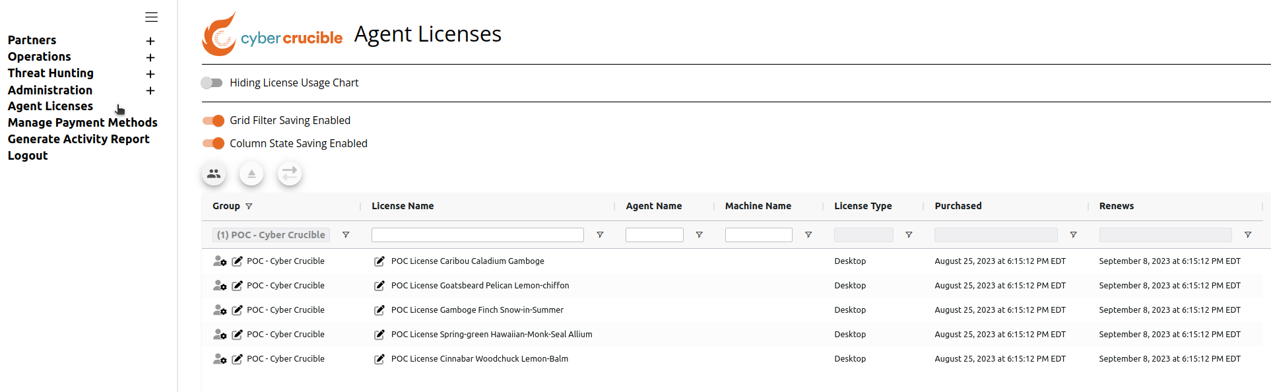Click the filter icon in Group header
Image resolution: width=1271 pixels, height=392 pixels.
(249, 207)
